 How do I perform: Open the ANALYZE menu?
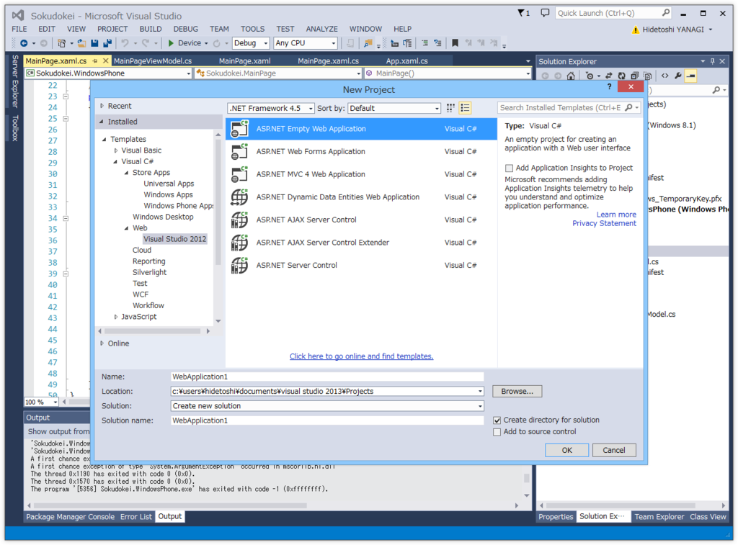(x=322, y=29)
